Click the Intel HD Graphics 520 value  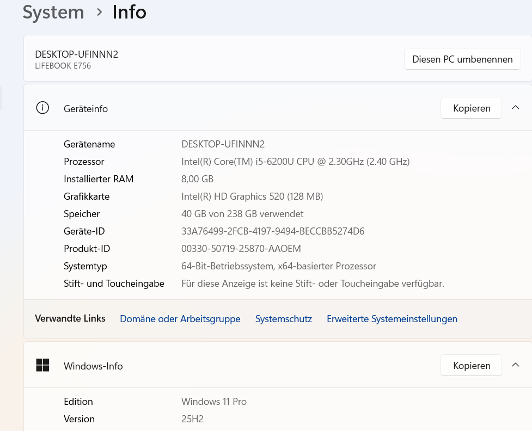(252, 196)
